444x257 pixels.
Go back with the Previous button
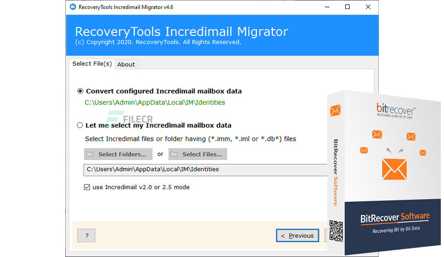click(x=297, y=235)
